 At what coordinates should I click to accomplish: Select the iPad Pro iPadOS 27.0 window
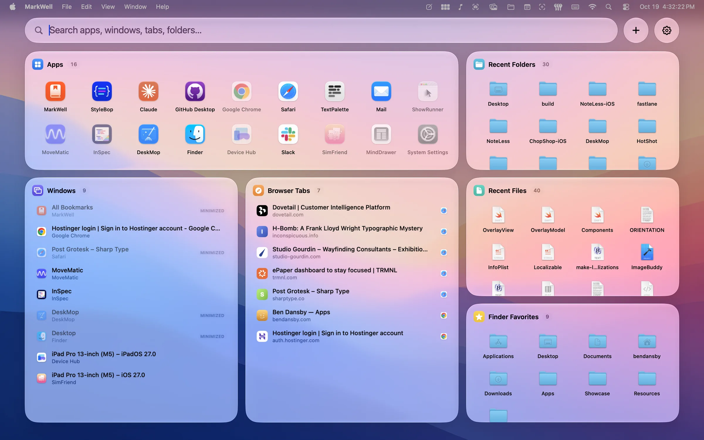pos(131,357)
